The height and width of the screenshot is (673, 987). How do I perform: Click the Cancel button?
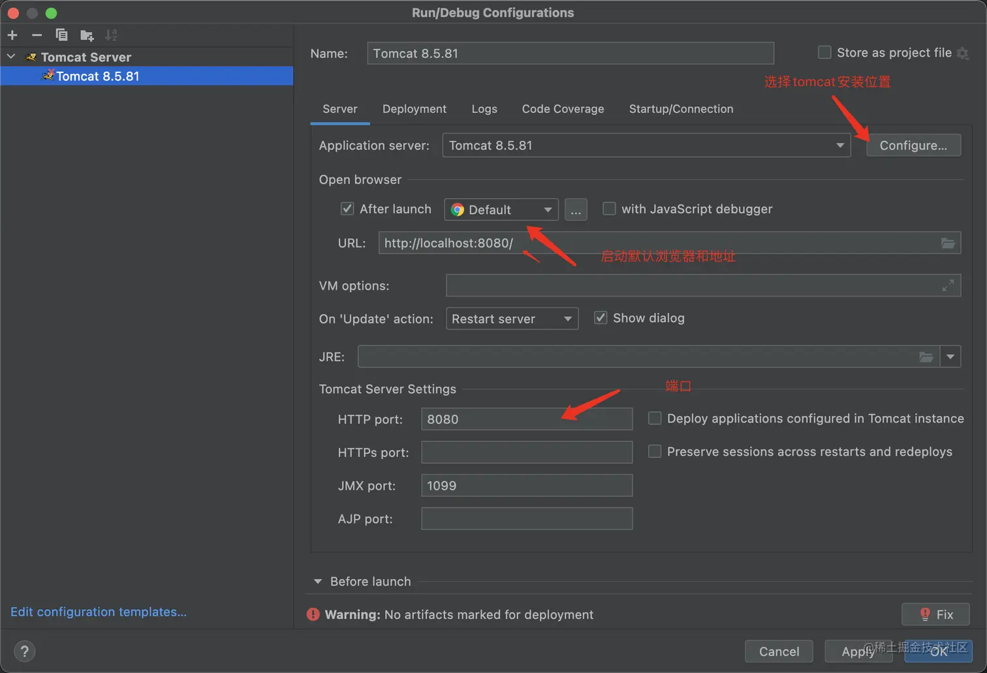779,651
